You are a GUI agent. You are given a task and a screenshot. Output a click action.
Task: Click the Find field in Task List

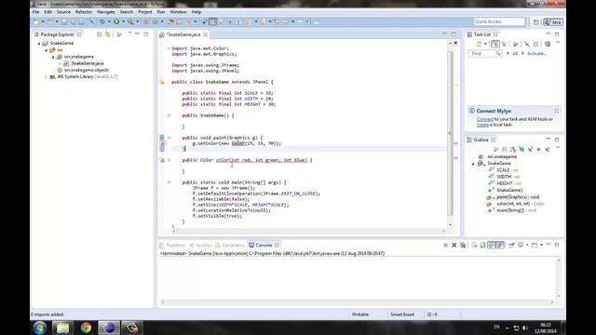click(484, 54)
